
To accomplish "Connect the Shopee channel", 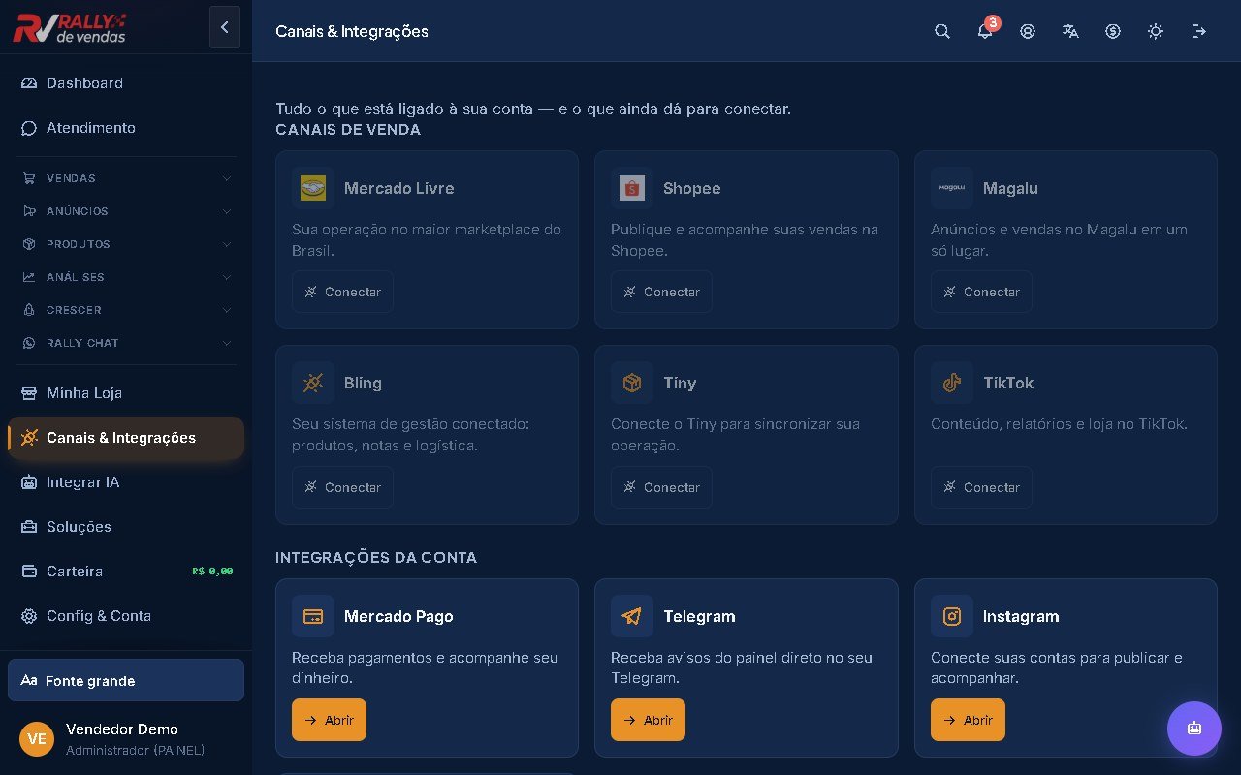I will (x=661, y=292).
